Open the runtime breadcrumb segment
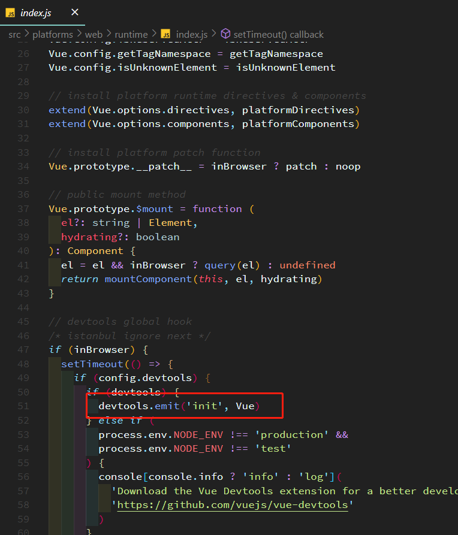The width and height of the screenshot is (458, 535). 131,35
